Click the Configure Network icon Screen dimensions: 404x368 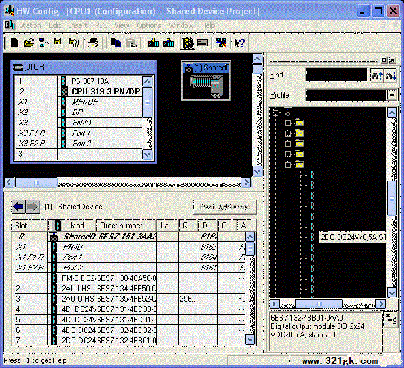(x=221, y=43)
